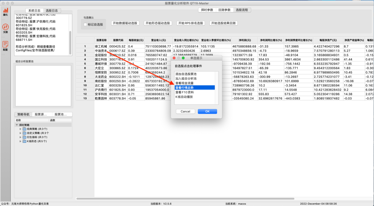
Task: Expand the K线形态 folder arrow
Action: coord(20,141)
